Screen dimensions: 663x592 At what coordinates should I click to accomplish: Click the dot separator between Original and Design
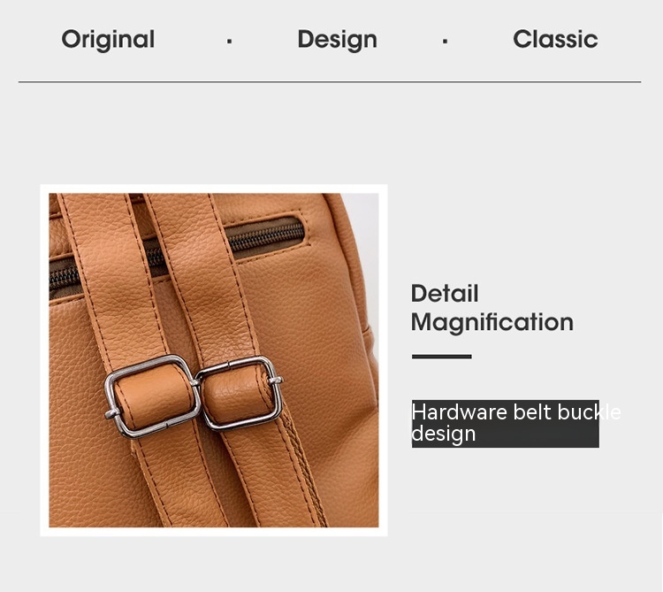tap(229, 41)
